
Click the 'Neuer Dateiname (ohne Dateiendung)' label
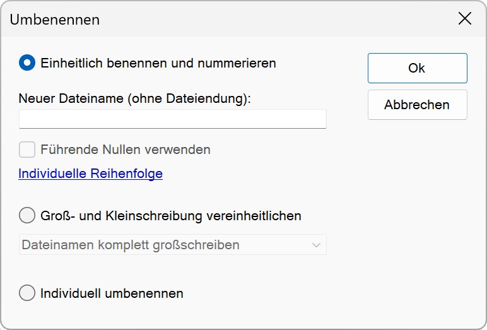pyautogui.click(x=134, y=98)
